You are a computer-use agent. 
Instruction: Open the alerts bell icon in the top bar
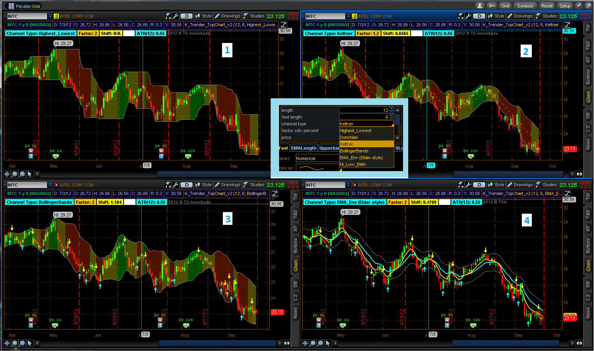pyautogui.click(x=480, y=6)
